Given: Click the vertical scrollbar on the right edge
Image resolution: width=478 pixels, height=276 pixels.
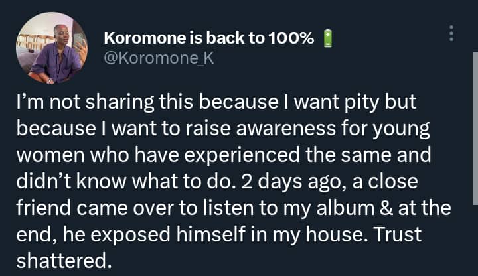Looking at the screenshot, I should [475, 133].
